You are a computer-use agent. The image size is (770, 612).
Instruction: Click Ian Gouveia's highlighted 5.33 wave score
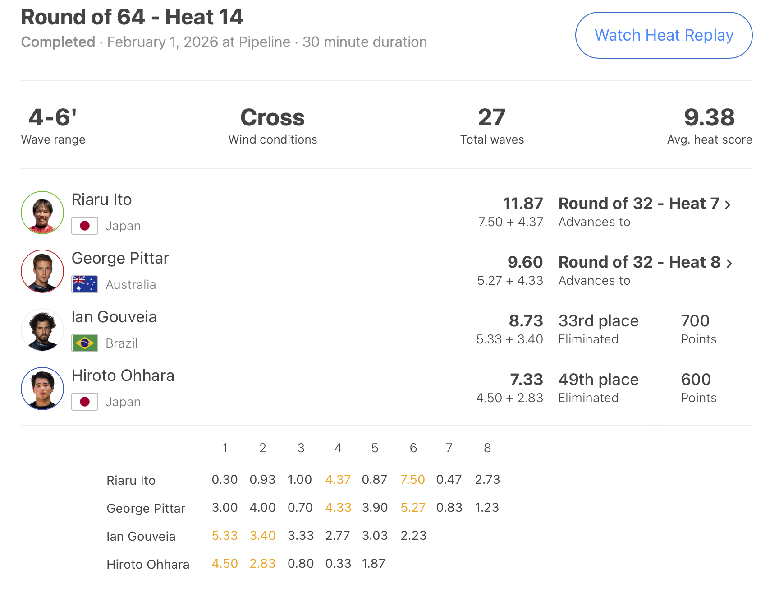pyautogui.click(x=225, y=535)
